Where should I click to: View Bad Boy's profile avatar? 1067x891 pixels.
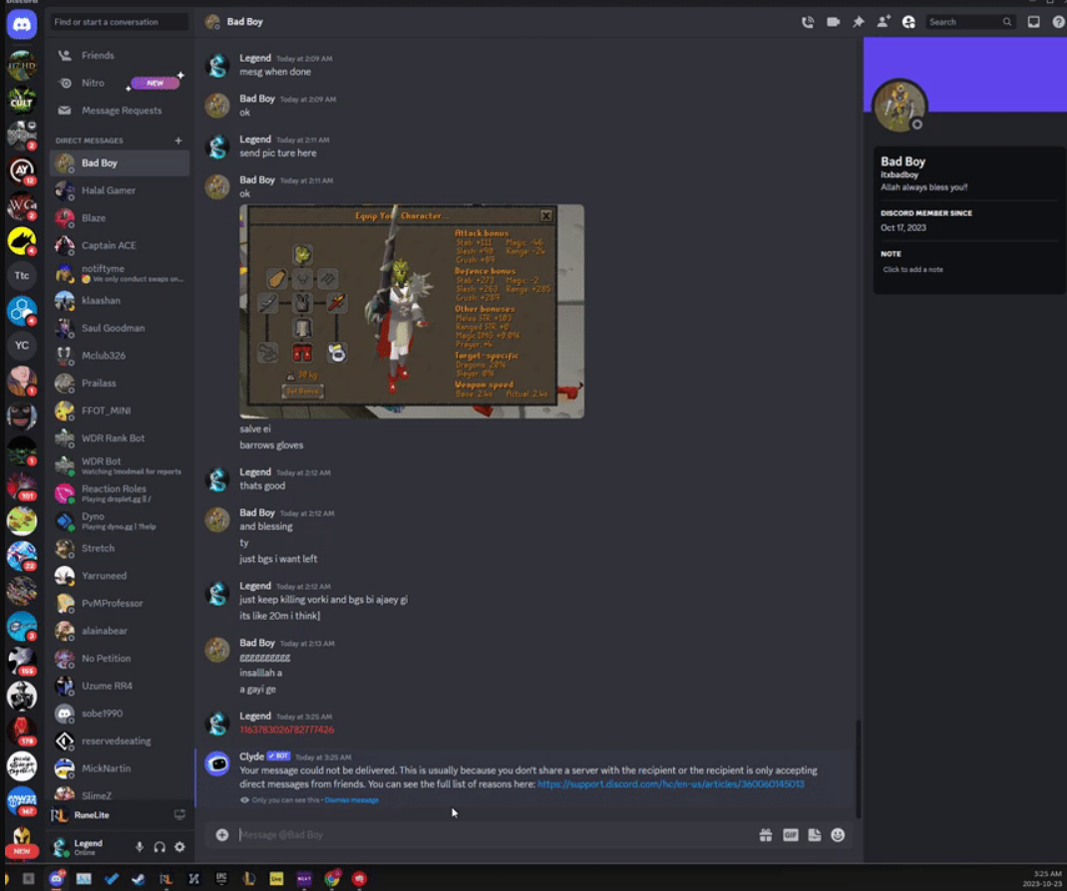tap(899, 106)
